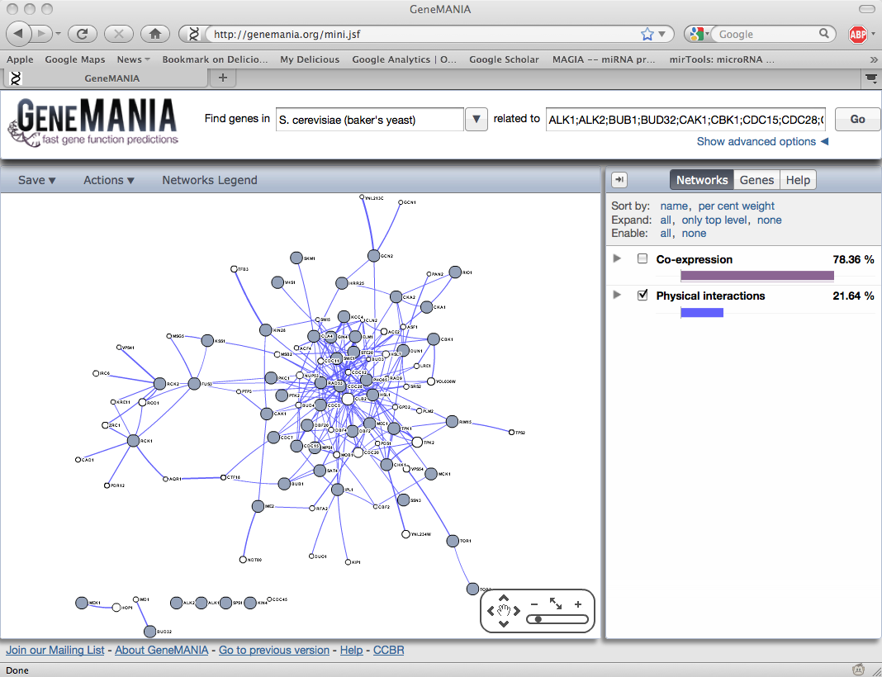Screen dimensions: 882x677
Task: Click the fit-to-screen diagonal arrows icon
Action: (x=556, y=604)
